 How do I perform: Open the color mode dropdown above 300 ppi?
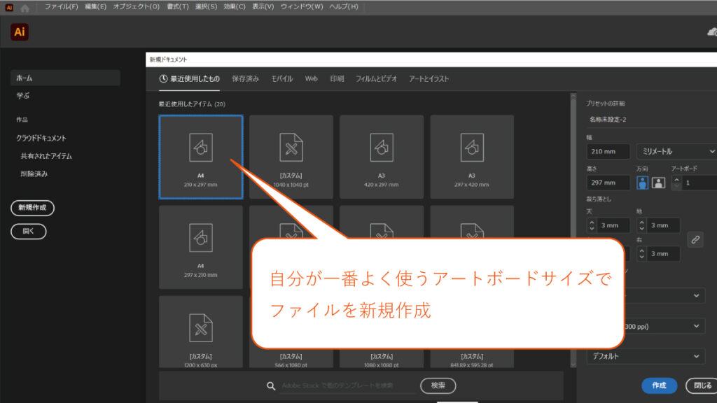[664, 296]
